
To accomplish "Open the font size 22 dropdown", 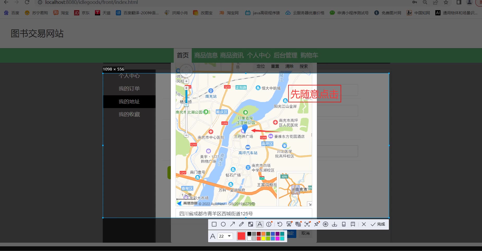I will [x=225, y=236].
